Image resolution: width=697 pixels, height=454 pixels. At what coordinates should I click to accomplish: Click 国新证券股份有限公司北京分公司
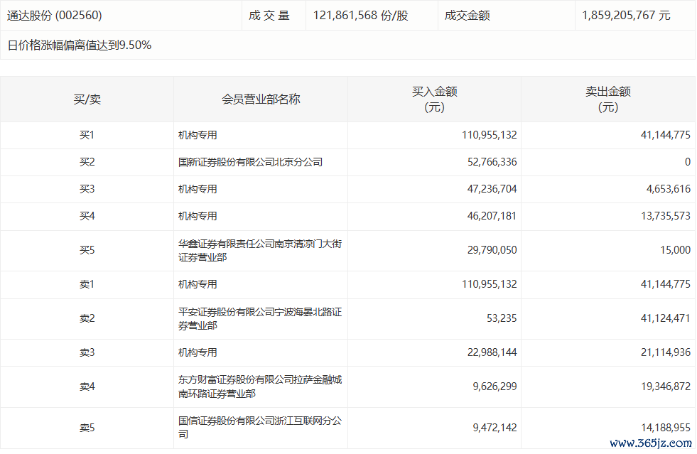point(250,162)
